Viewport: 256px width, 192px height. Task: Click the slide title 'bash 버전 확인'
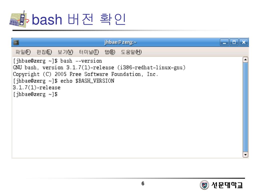click(x=79, y=19)
